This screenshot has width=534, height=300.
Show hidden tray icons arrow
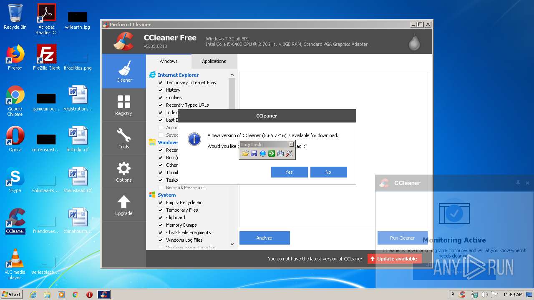click(453, 295)
